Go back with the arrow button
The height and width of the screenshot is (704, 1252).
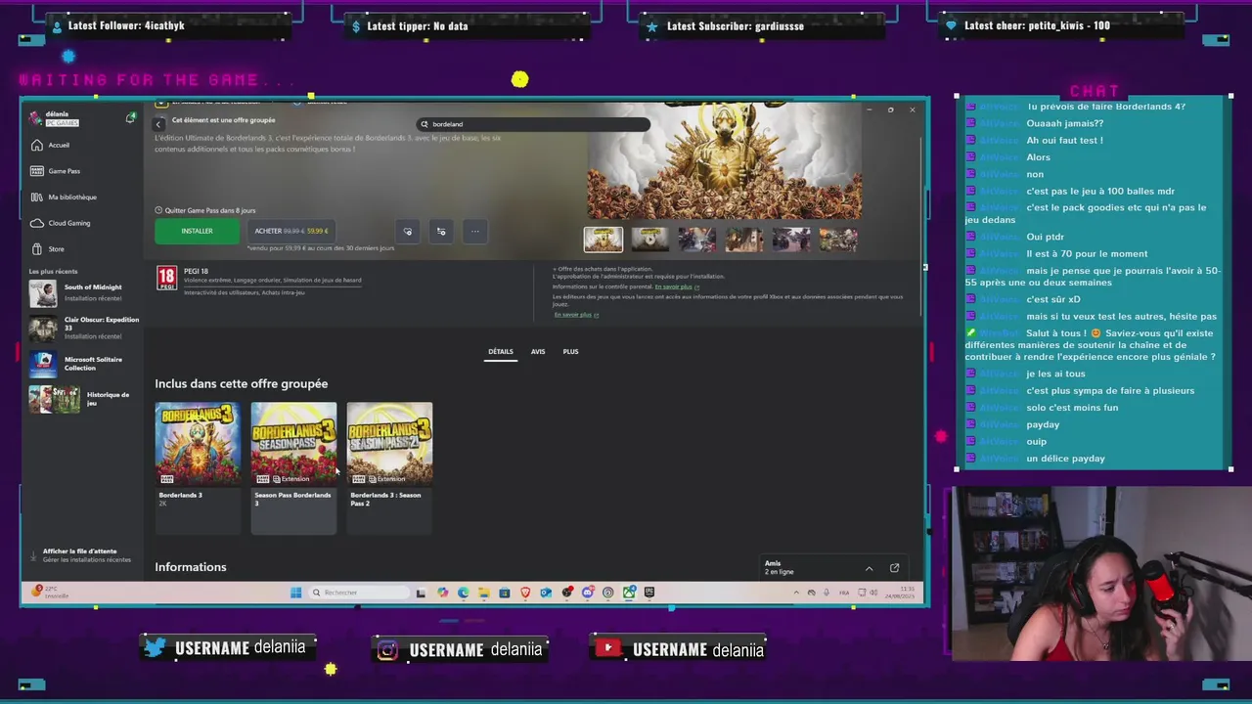tap(158, 124)
